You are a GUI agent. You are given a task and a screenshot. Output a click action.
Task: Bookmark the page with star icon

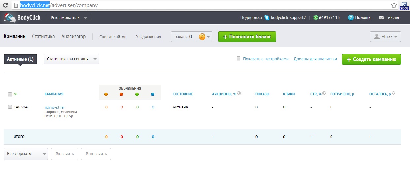pyautogui.click(x=394, y=5)
